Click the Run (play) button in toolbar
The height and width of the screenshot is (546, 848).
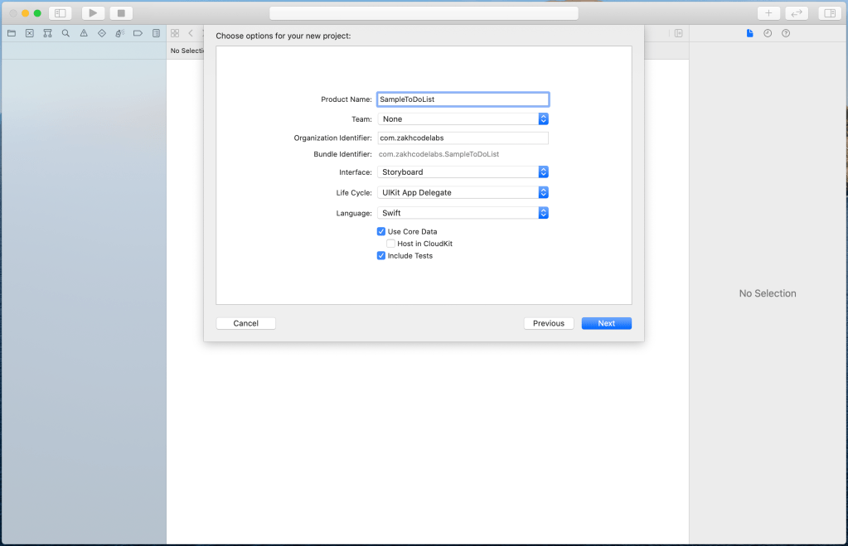(x=93, y=13)
